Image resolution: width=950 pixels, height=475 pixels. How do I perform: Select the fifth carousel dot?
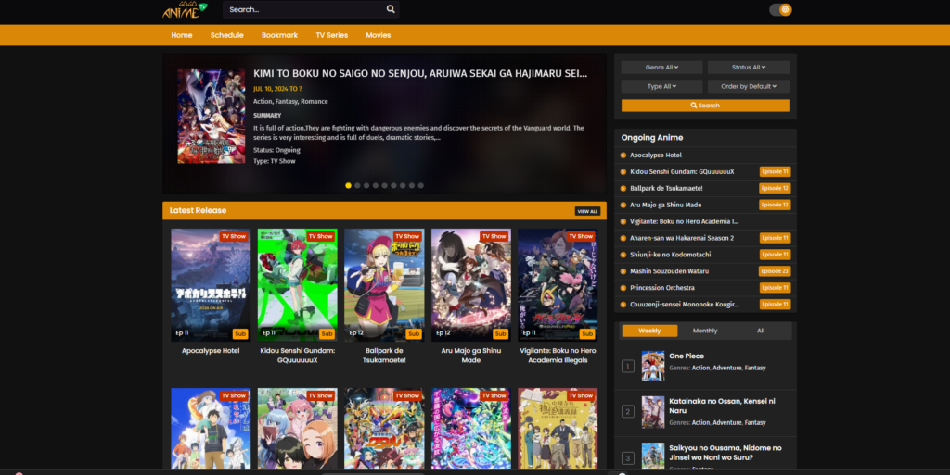[x=385, y=185]
